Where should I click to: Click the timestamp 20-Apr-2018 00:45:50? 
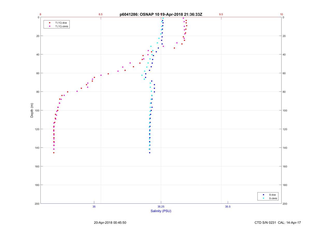[110, 223]
